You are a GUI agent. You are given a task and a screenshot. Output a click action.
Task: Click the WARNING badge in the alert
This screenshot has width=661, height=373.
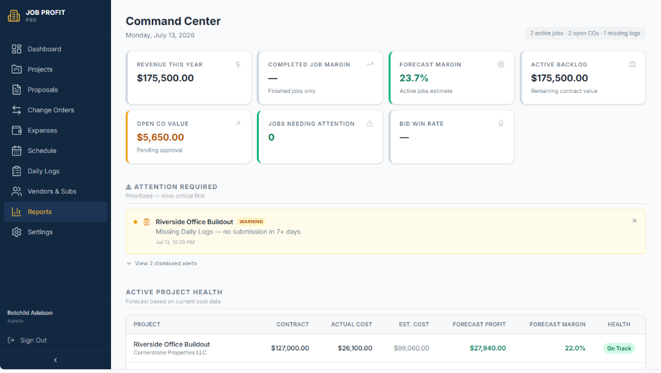pos(251,222)
